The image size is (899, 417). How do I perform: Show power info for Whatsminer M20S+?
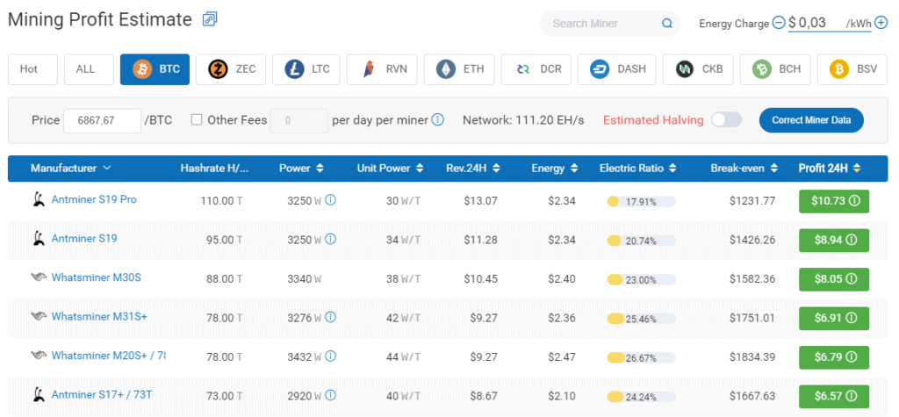coord(330,356)
